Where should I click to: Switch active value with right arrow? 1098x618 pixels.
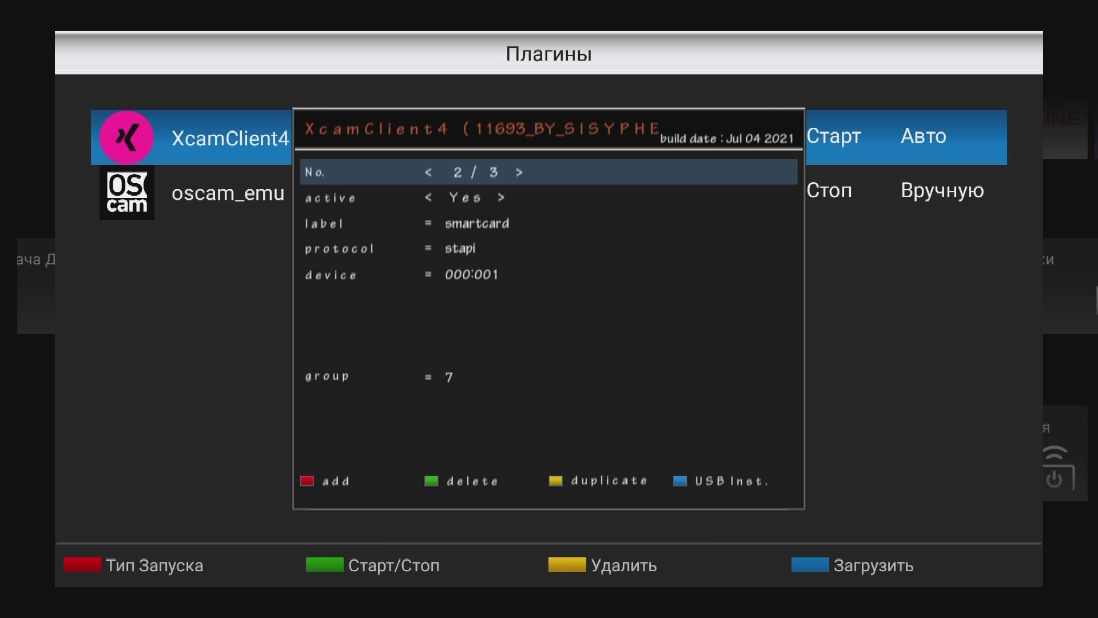(501, 197)
